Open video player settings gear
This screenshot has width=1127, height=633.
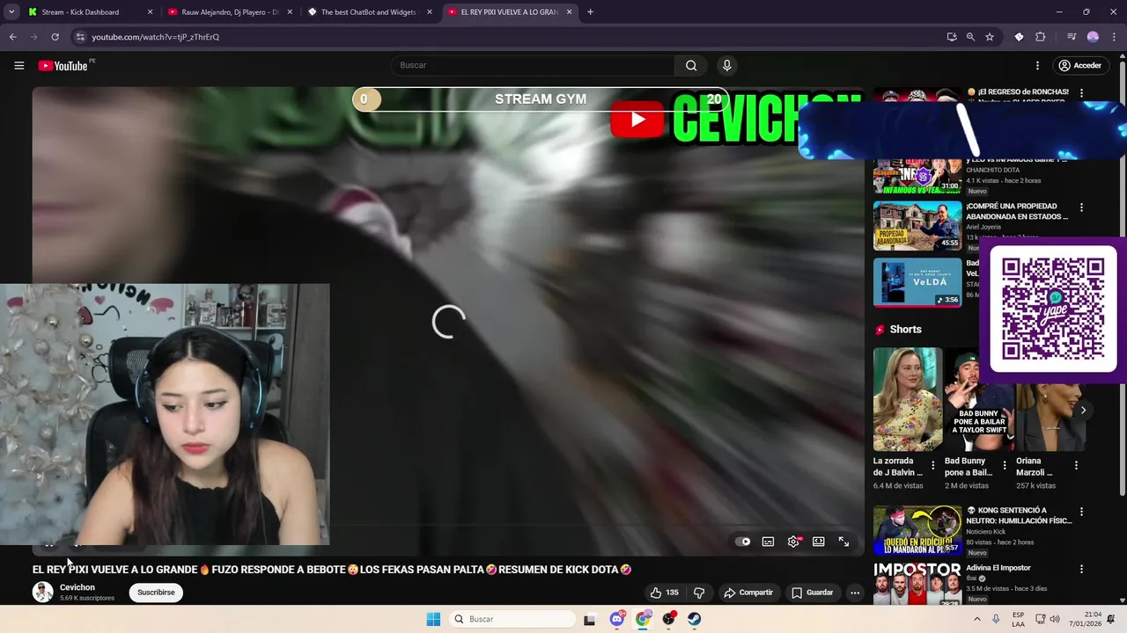pyautogui.click(x=793, y=542)
